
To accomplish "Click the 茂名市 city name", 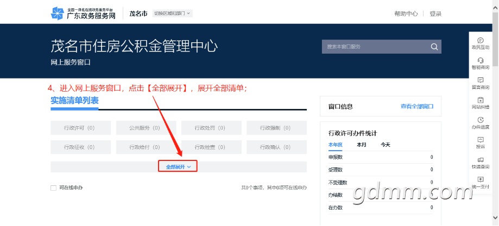I will [x=138, y=14].
